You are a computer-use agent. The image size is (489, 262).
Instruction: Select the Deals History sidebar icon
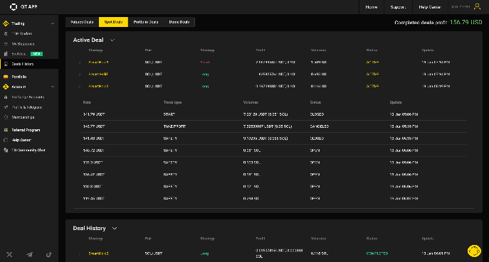pyautogui.click(x=6, y=64)
